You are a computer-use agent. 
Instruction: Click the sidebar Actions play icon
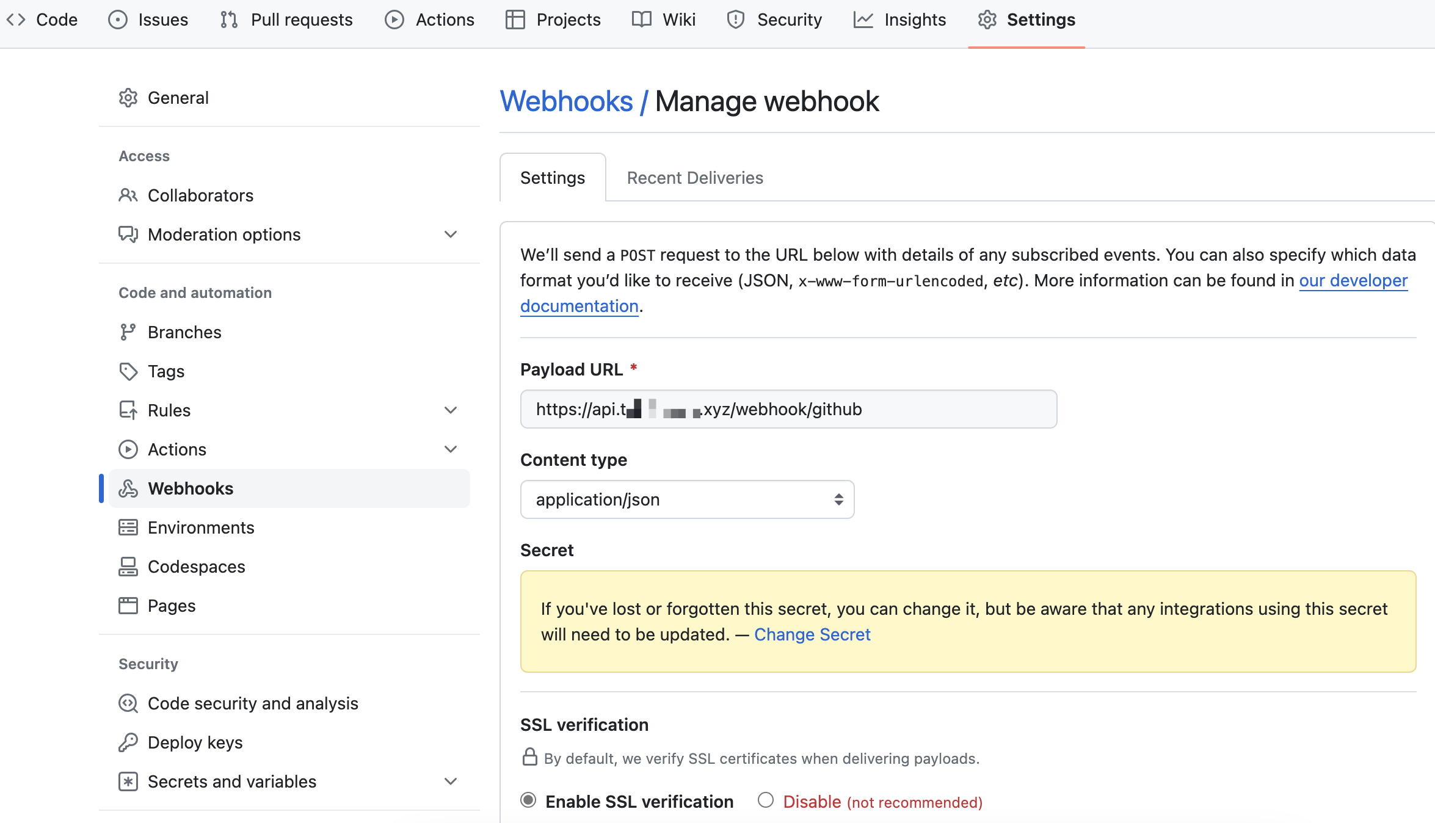128,449
